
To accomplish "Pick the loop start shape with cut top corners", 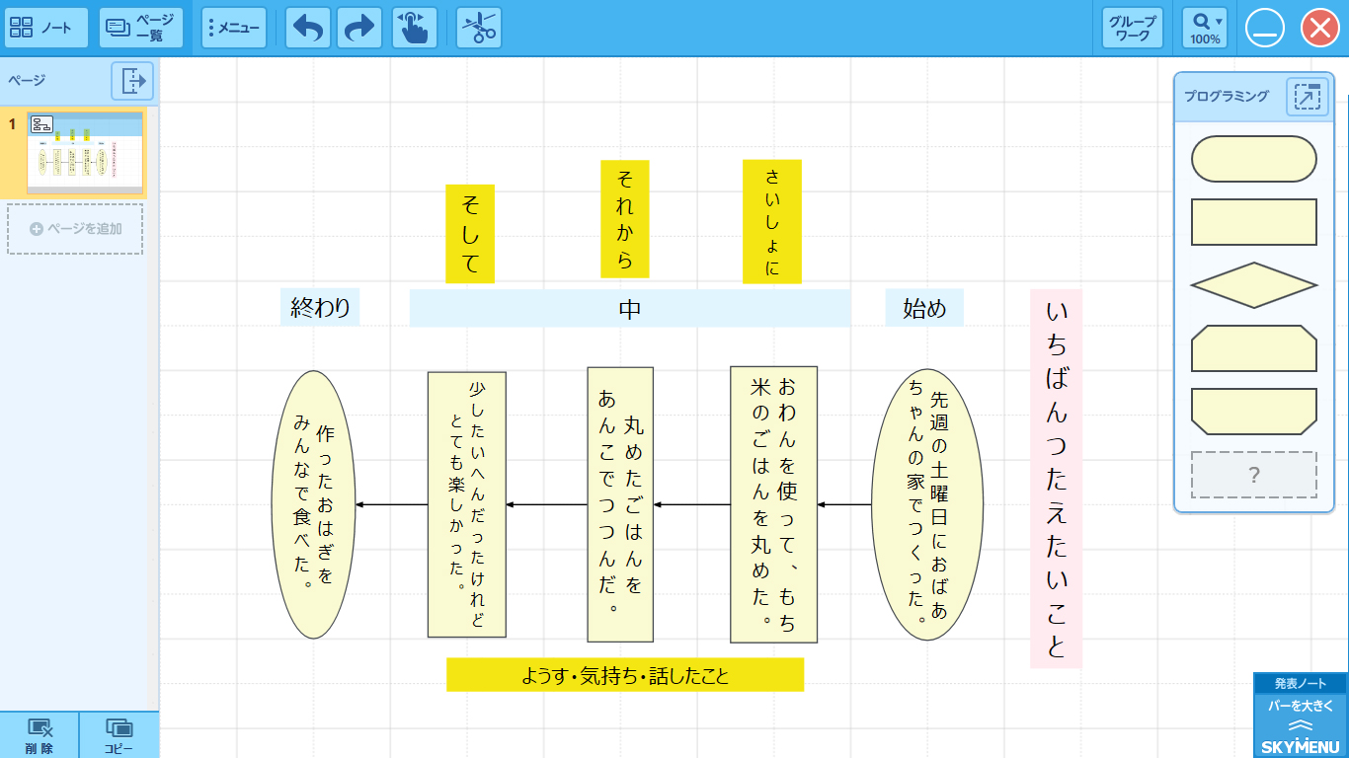I will pos(1254,348).
